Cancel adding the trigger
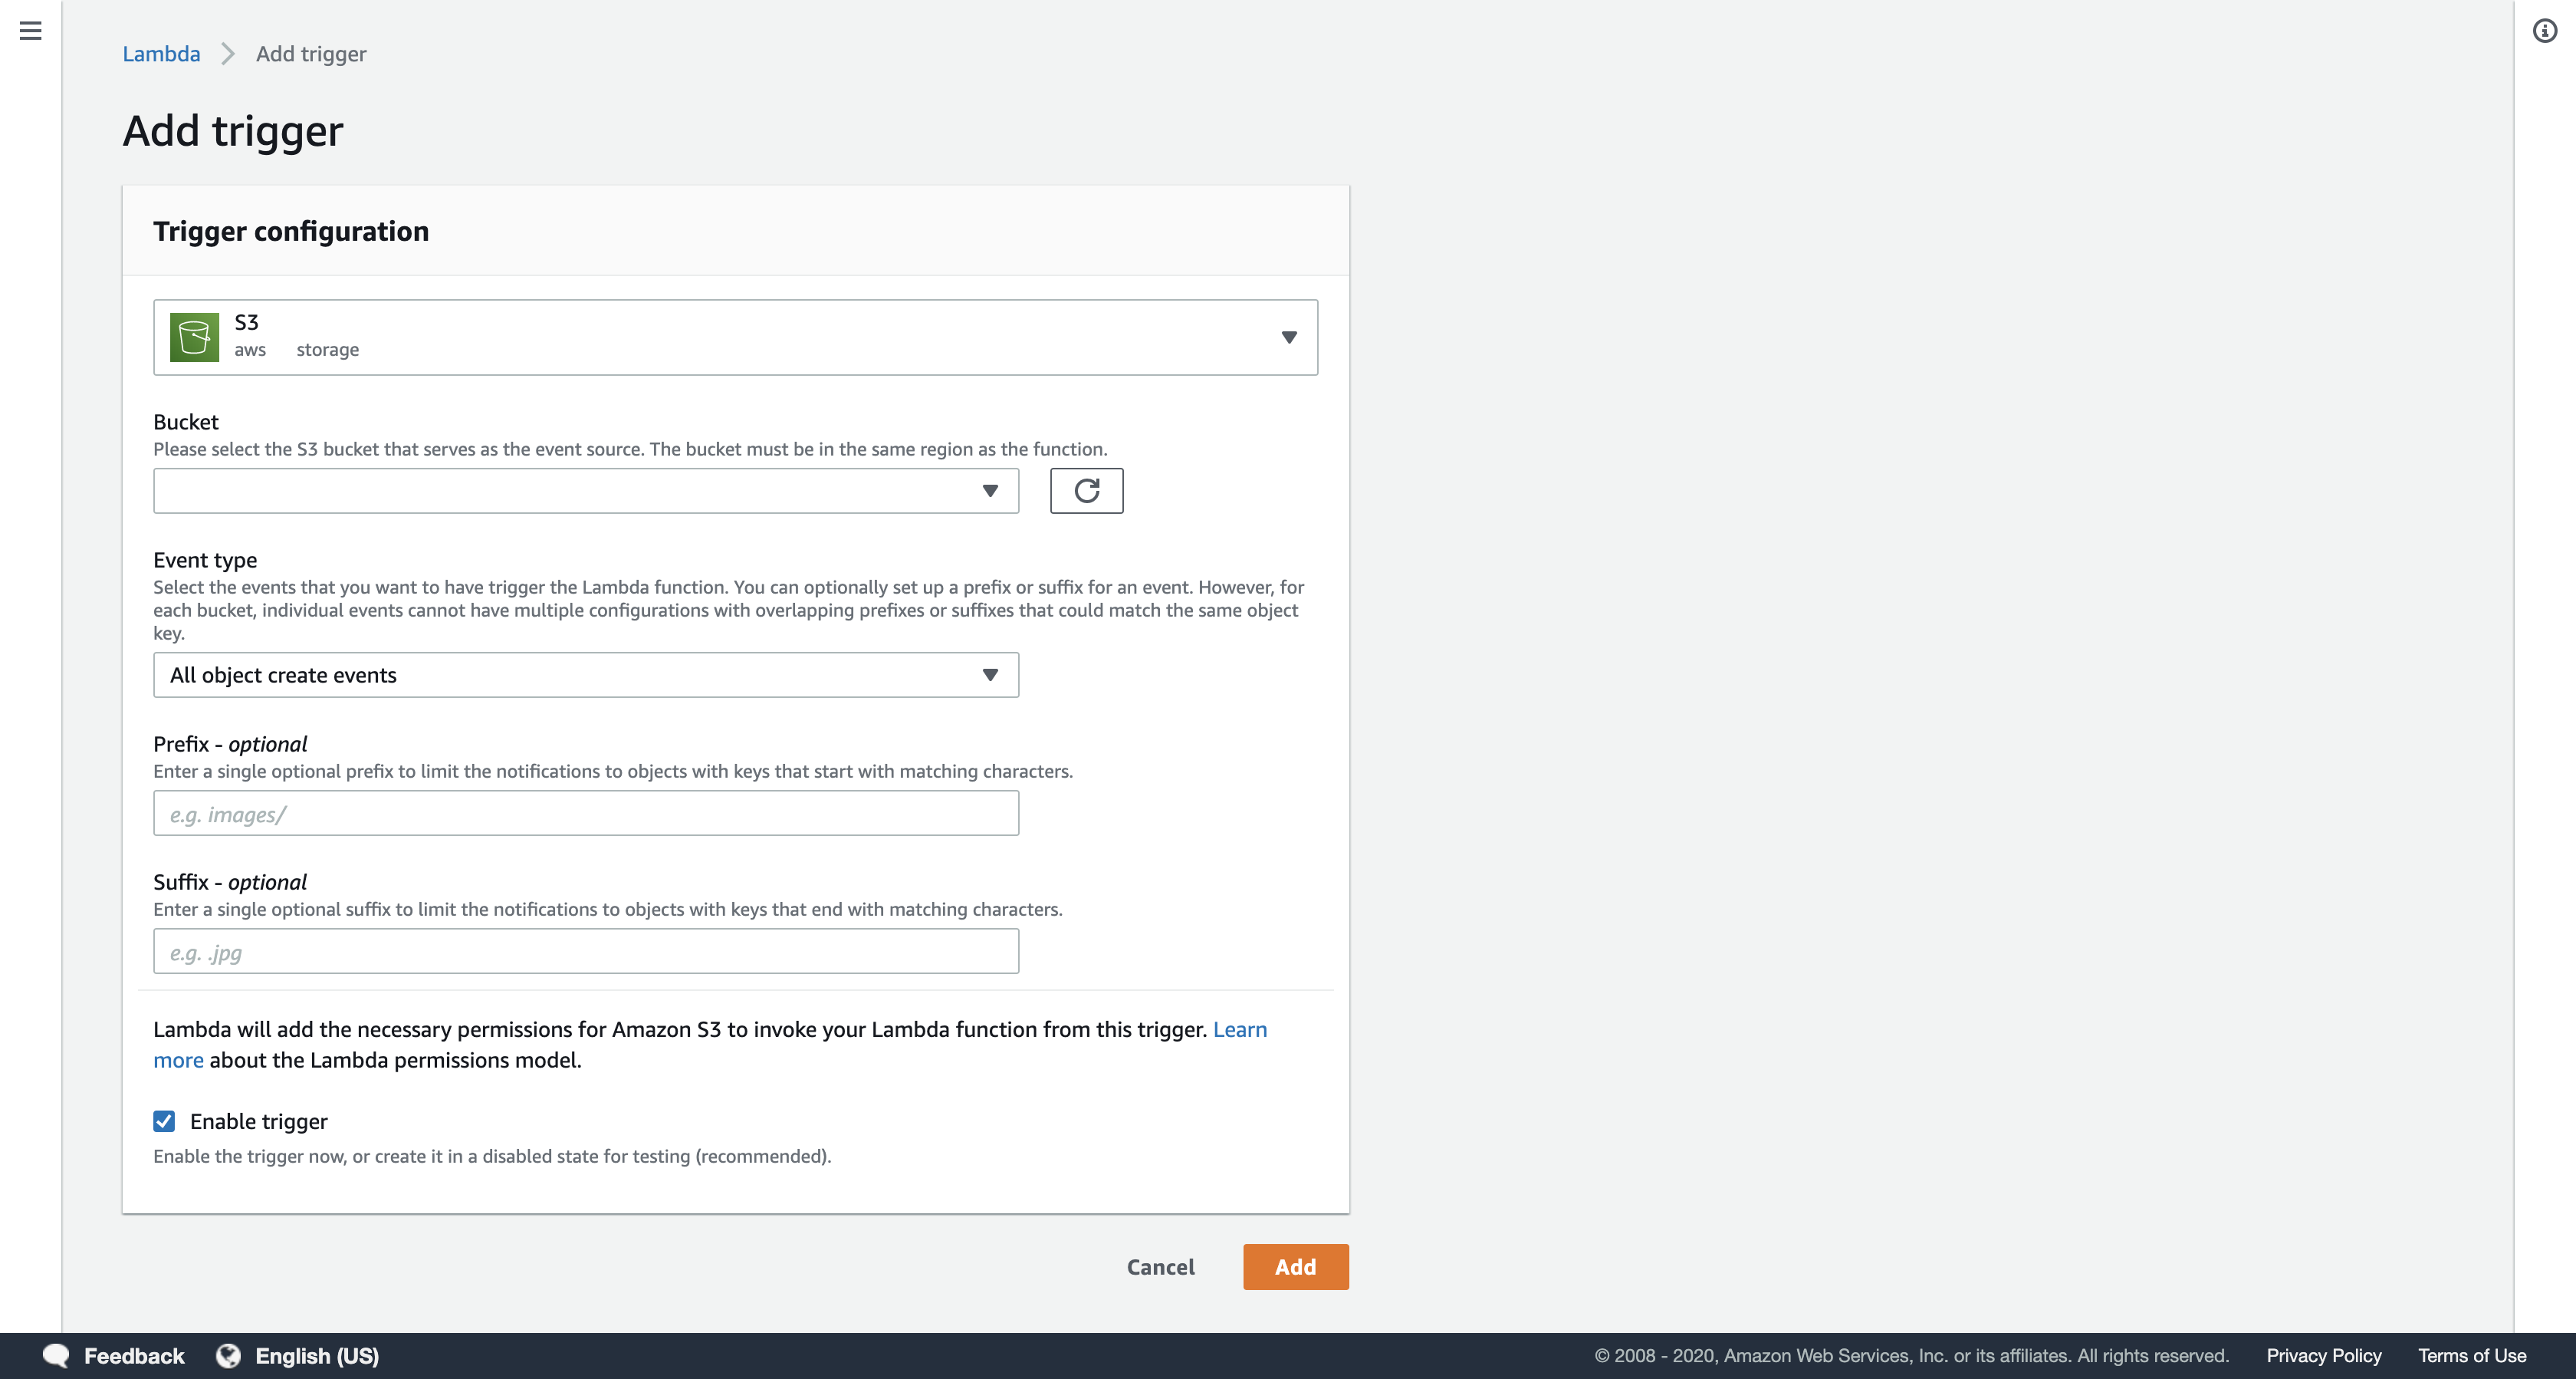The image size is (2576, 1379). point(1160,1267)
